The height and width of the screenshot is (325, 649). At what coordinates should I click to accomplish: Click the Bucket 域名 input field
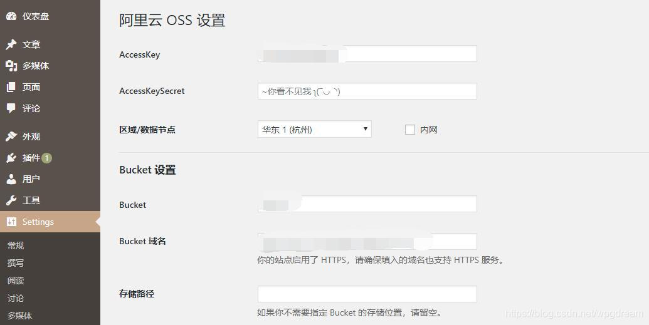coord(367,242)
